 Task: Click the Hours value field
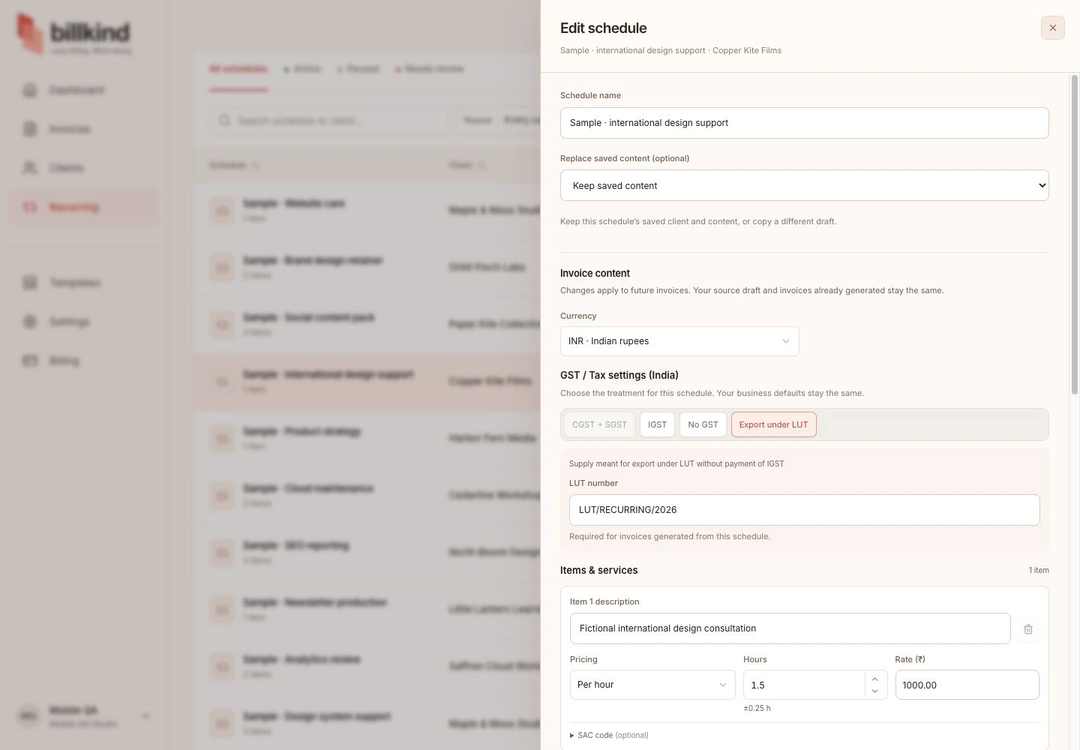tap(804, 685)
